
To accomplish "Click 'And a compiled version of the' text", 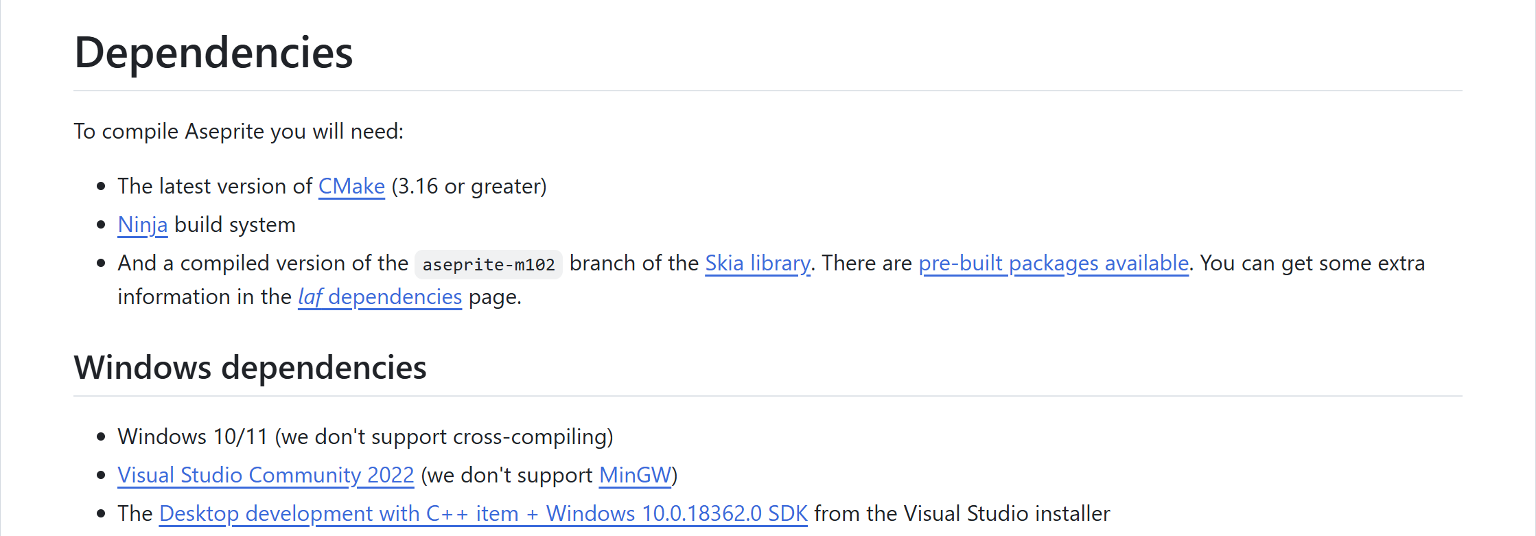I will coord(262,264).
